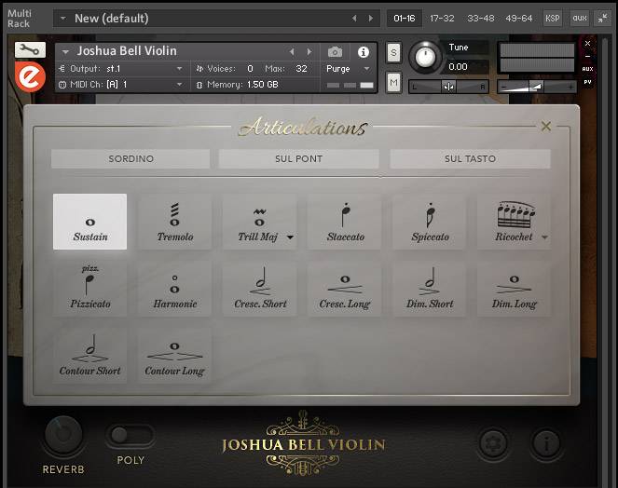Select the Spiccato articulation

[429, 222]
